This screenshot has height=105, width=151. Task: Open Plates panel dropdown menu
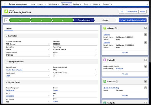[146, 60]
